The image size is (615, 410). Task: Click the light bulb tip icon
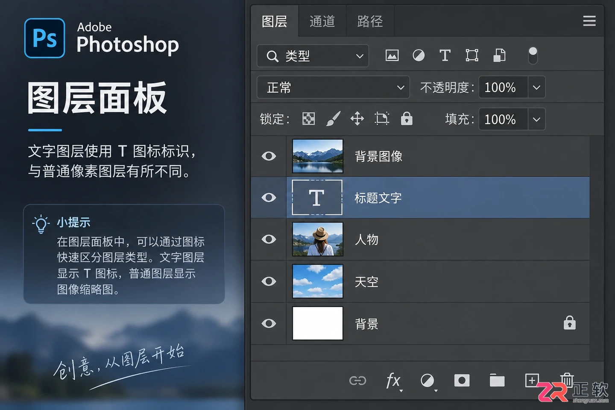(x=41, y=224)
